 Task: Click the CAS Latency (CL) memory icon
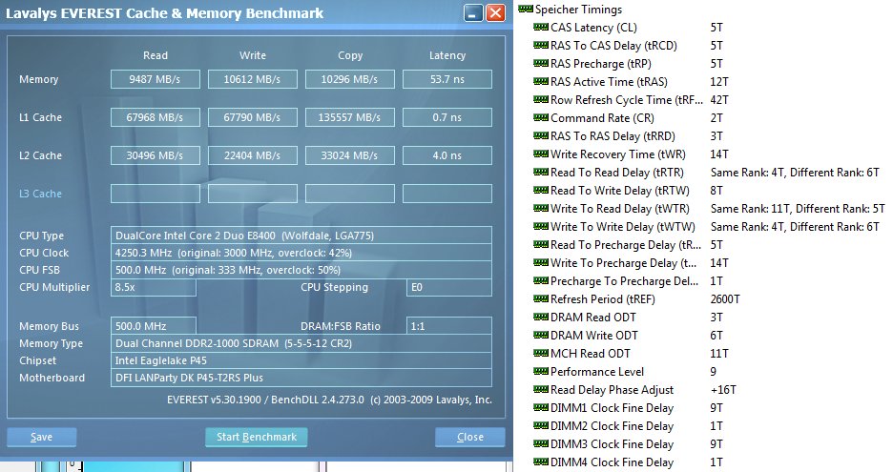[540, 28]
